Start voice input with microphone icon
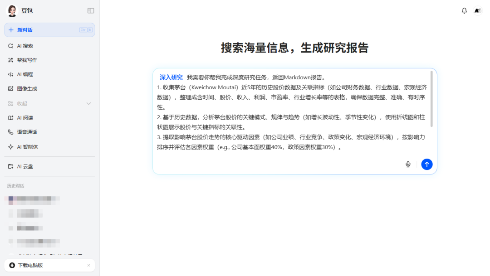Image resolution: width=490 pixels, height=276 pixels. point(408,164)
